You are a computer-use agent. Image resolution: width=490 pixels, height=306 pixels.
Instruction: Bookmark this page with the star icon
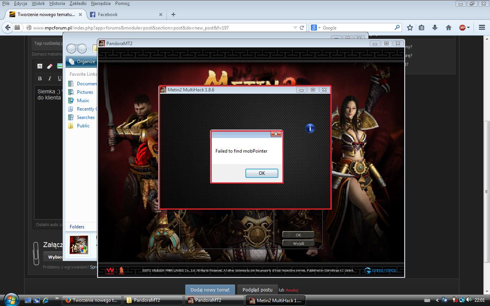pos(410,28)
